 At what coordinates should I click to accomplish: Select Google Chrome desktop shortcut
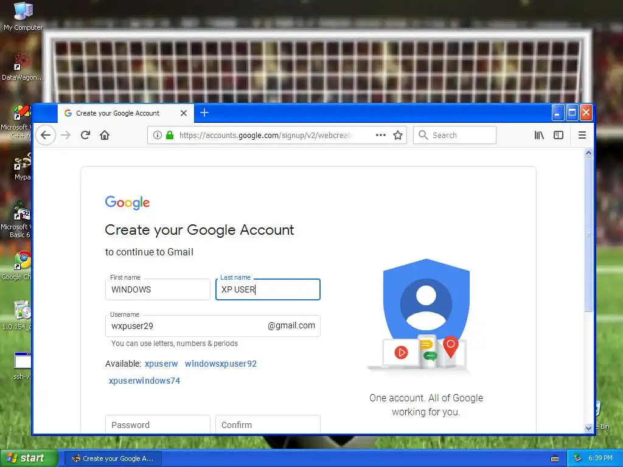click(x=16, y=265)
